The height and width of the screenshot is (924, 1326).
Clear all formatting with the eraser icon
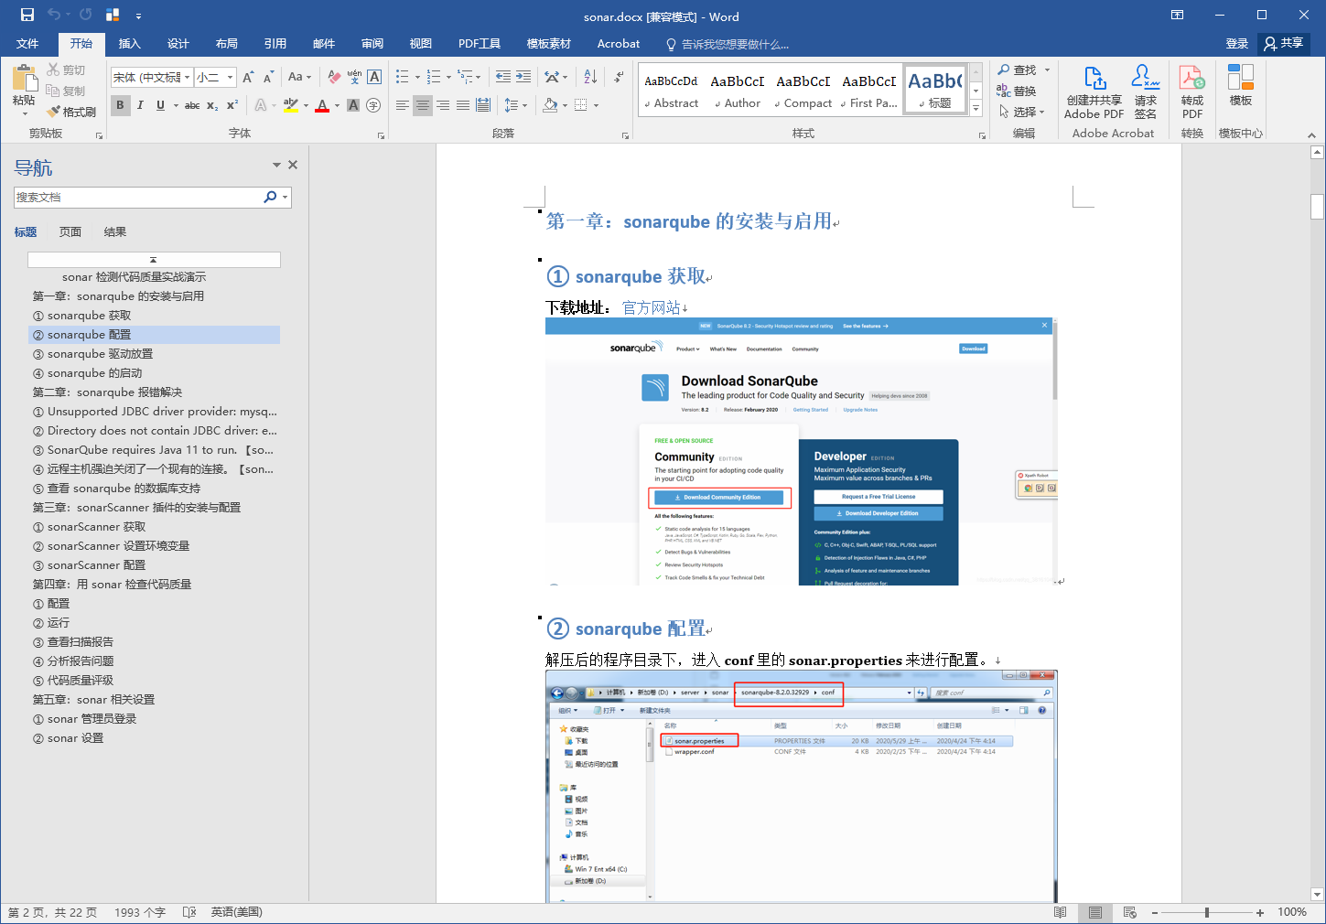click(332, 76)
